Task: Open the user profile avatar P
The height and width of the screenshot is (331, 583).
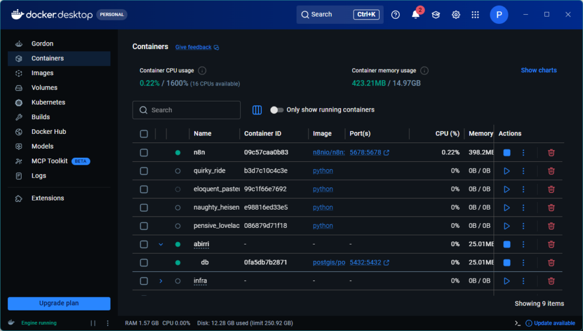Action: 499,14
